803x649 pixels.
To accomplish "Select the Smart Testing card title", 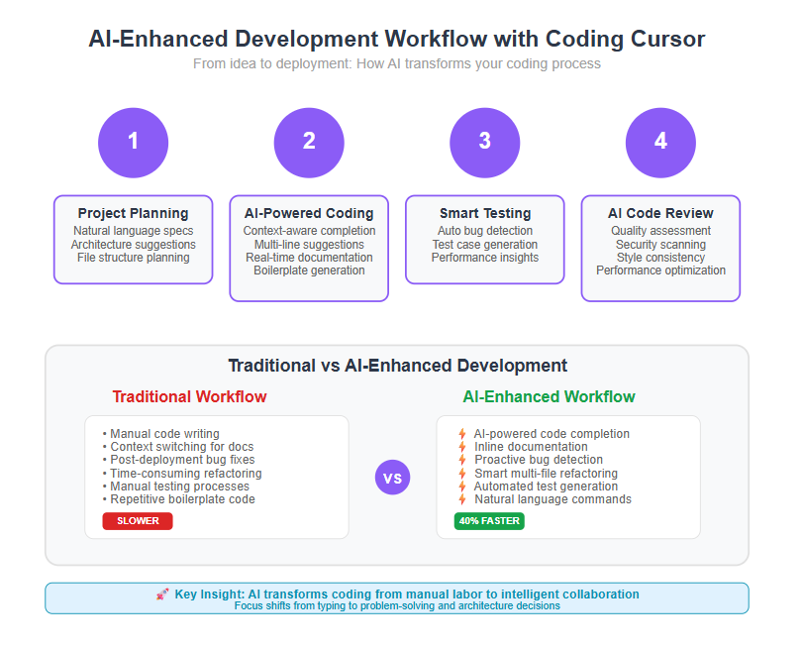I will [x=485, y=213].
